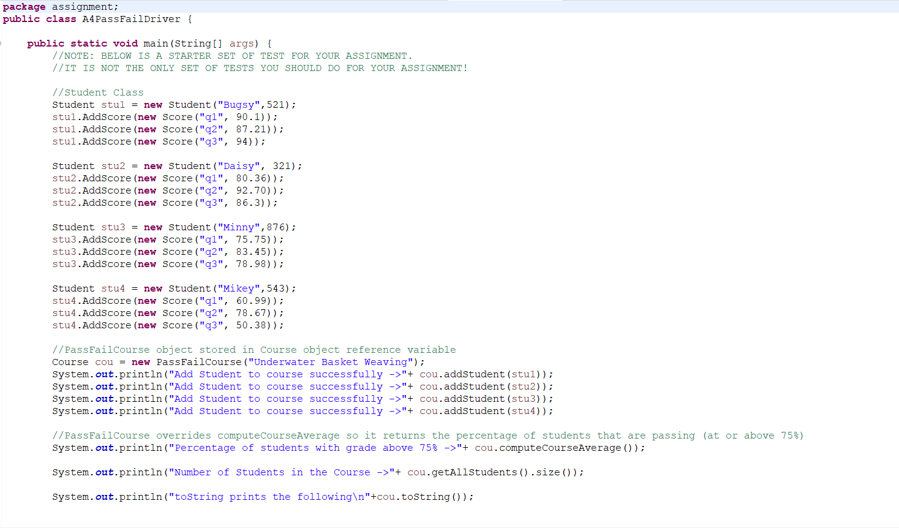Click the string "Mikey"
Image resolution: width=899 pixels, height=528 pixels.
(x=239, y=288)
